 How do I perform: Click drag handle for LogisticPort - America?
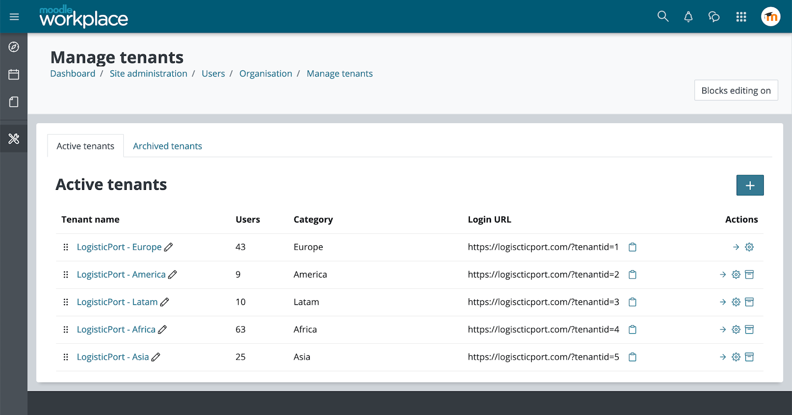click(x=66, y=275)
